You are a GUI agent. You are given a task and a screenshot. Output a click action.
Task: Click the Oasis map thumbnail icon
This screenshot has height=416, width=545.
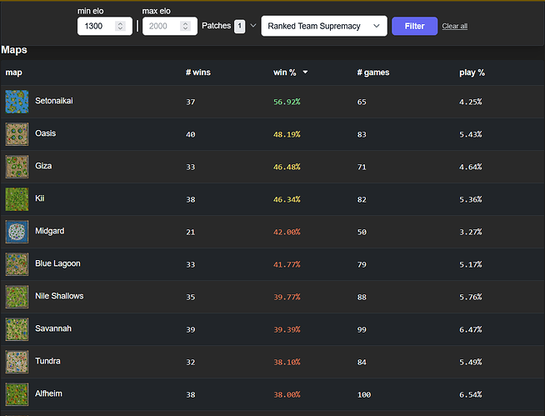17,134
